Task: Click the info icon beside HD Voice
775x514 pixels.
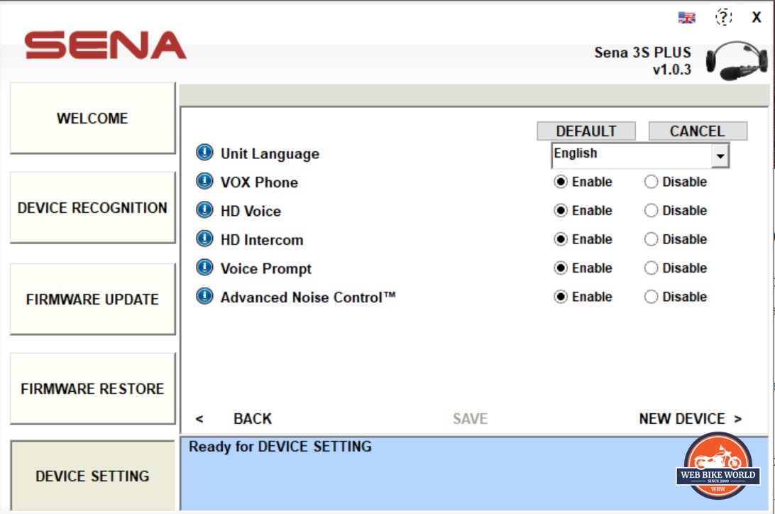Action: pos(204,210)
